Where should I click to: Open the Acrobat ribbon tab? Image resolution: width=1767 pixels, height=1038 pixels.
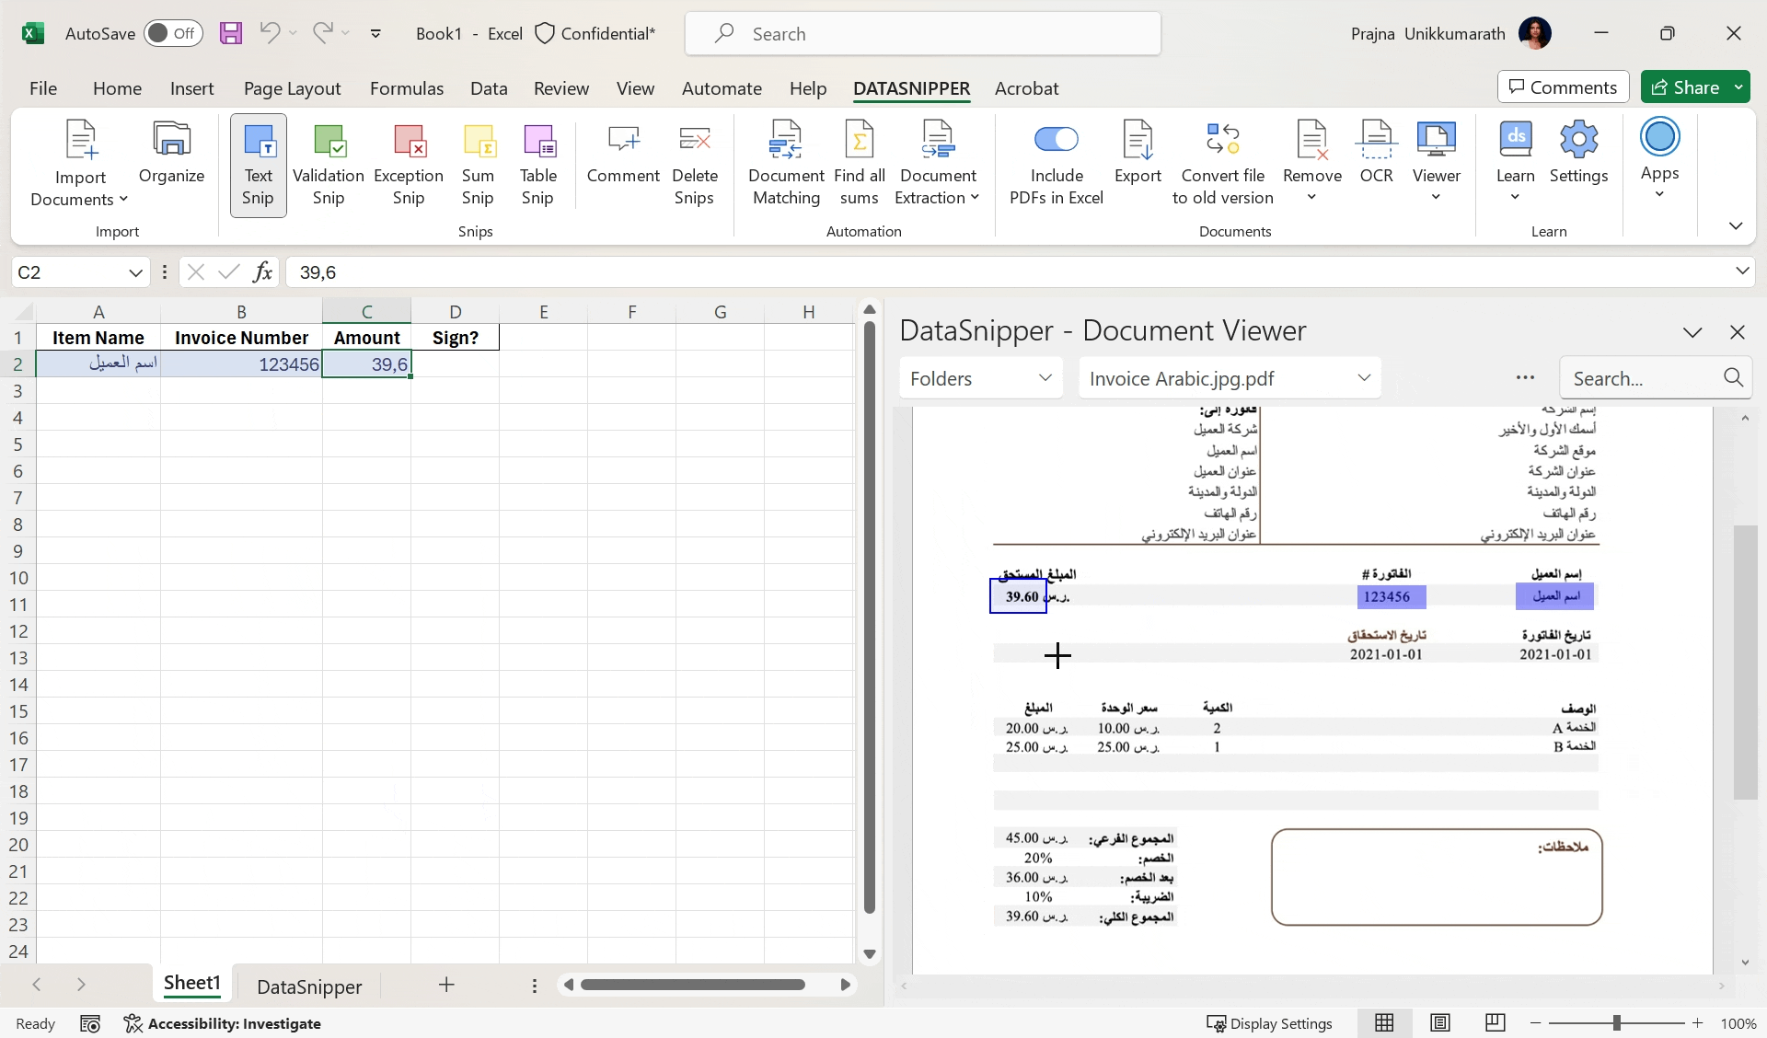tap(1026, 88)
